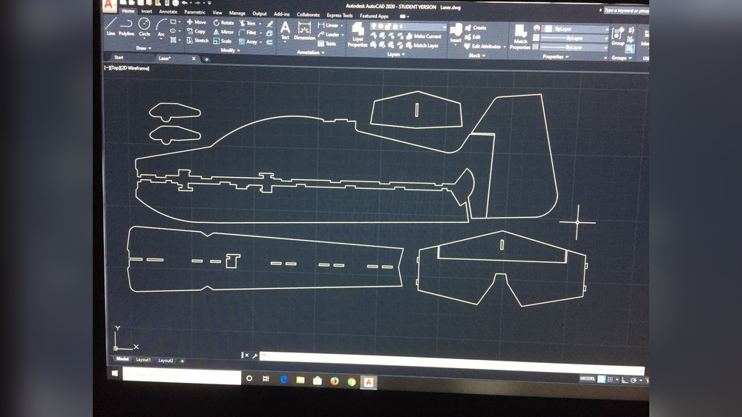This screenshot has height=417, width=742.
Task: Select the Line drawing tool
Action: [x=111, y=27]
